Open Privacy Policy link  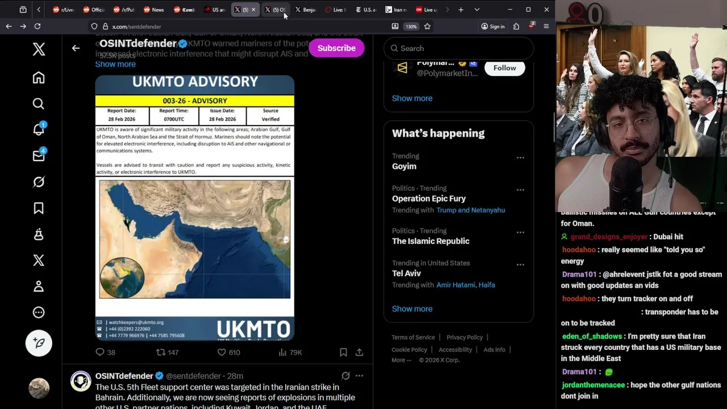click(x=464, y=337)
